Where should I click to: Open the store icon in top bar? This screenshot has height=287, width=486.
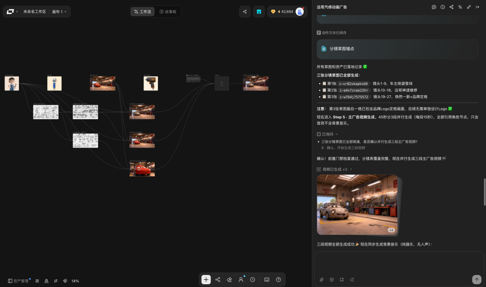pyautogui.click(x=259, y=12)
